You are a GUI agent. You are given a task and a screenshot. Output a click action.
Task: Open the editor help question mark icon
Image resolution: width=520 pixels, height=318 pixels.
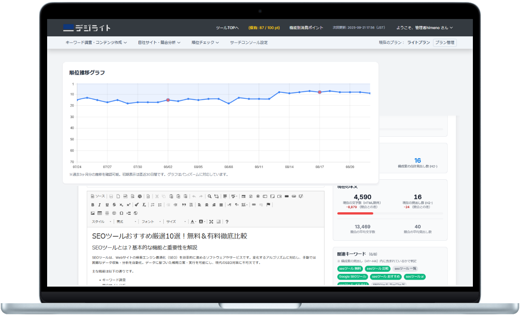click(x=227, y=222)
